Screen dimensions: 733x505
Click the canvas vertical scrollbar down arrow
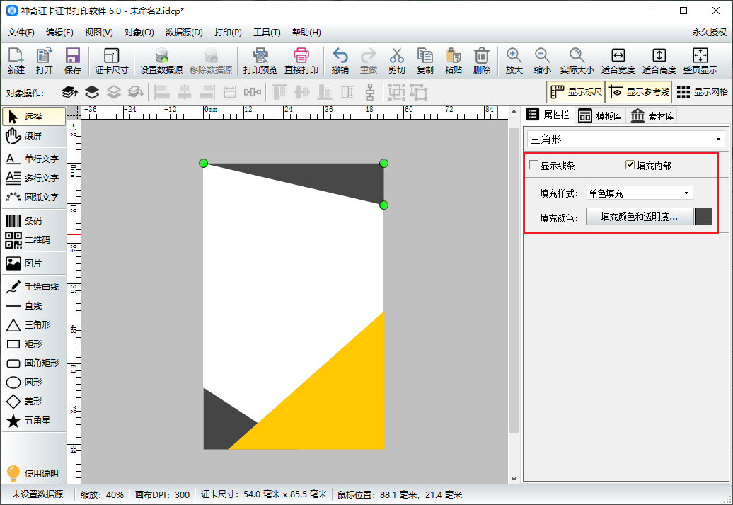pos(514,478)
